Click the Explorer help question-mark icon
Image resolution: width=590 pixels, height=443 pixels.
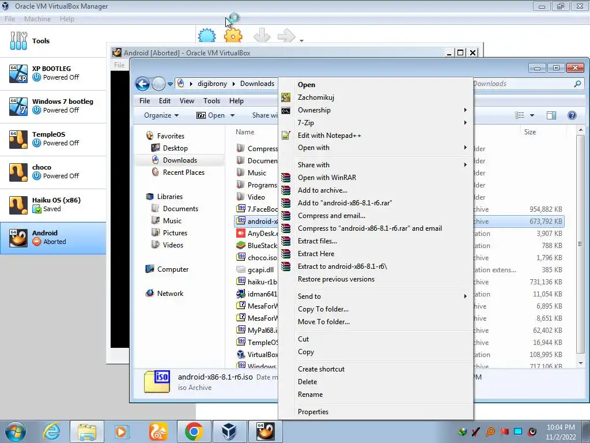[x=572, y=115]
